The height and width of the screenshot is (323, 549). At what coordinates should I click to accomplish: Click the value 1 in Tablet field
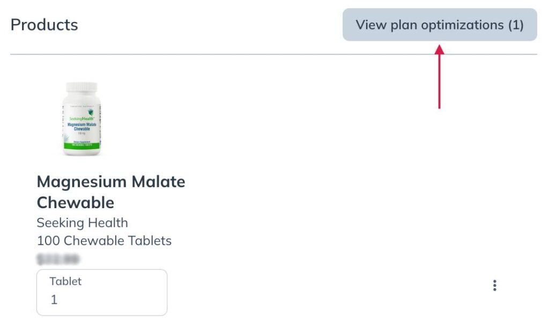(54, 299)
